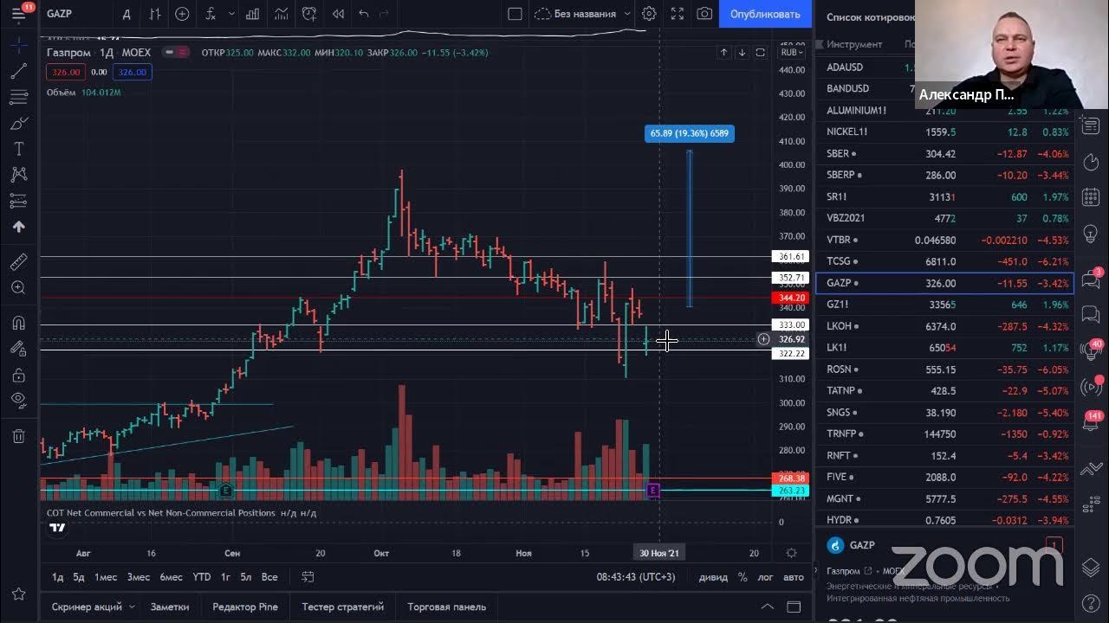
Task: Open the timezone clock 08:43:43 (UTC+3)
Action: 635,577
